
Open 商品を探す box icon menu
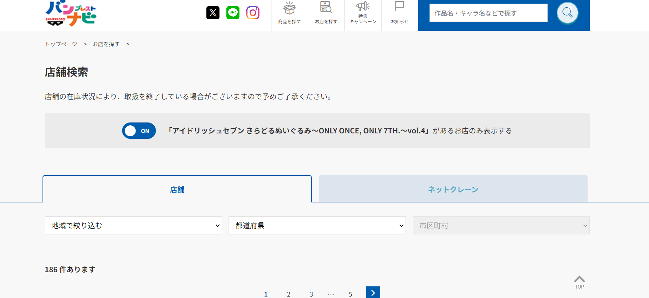[290, 13]
